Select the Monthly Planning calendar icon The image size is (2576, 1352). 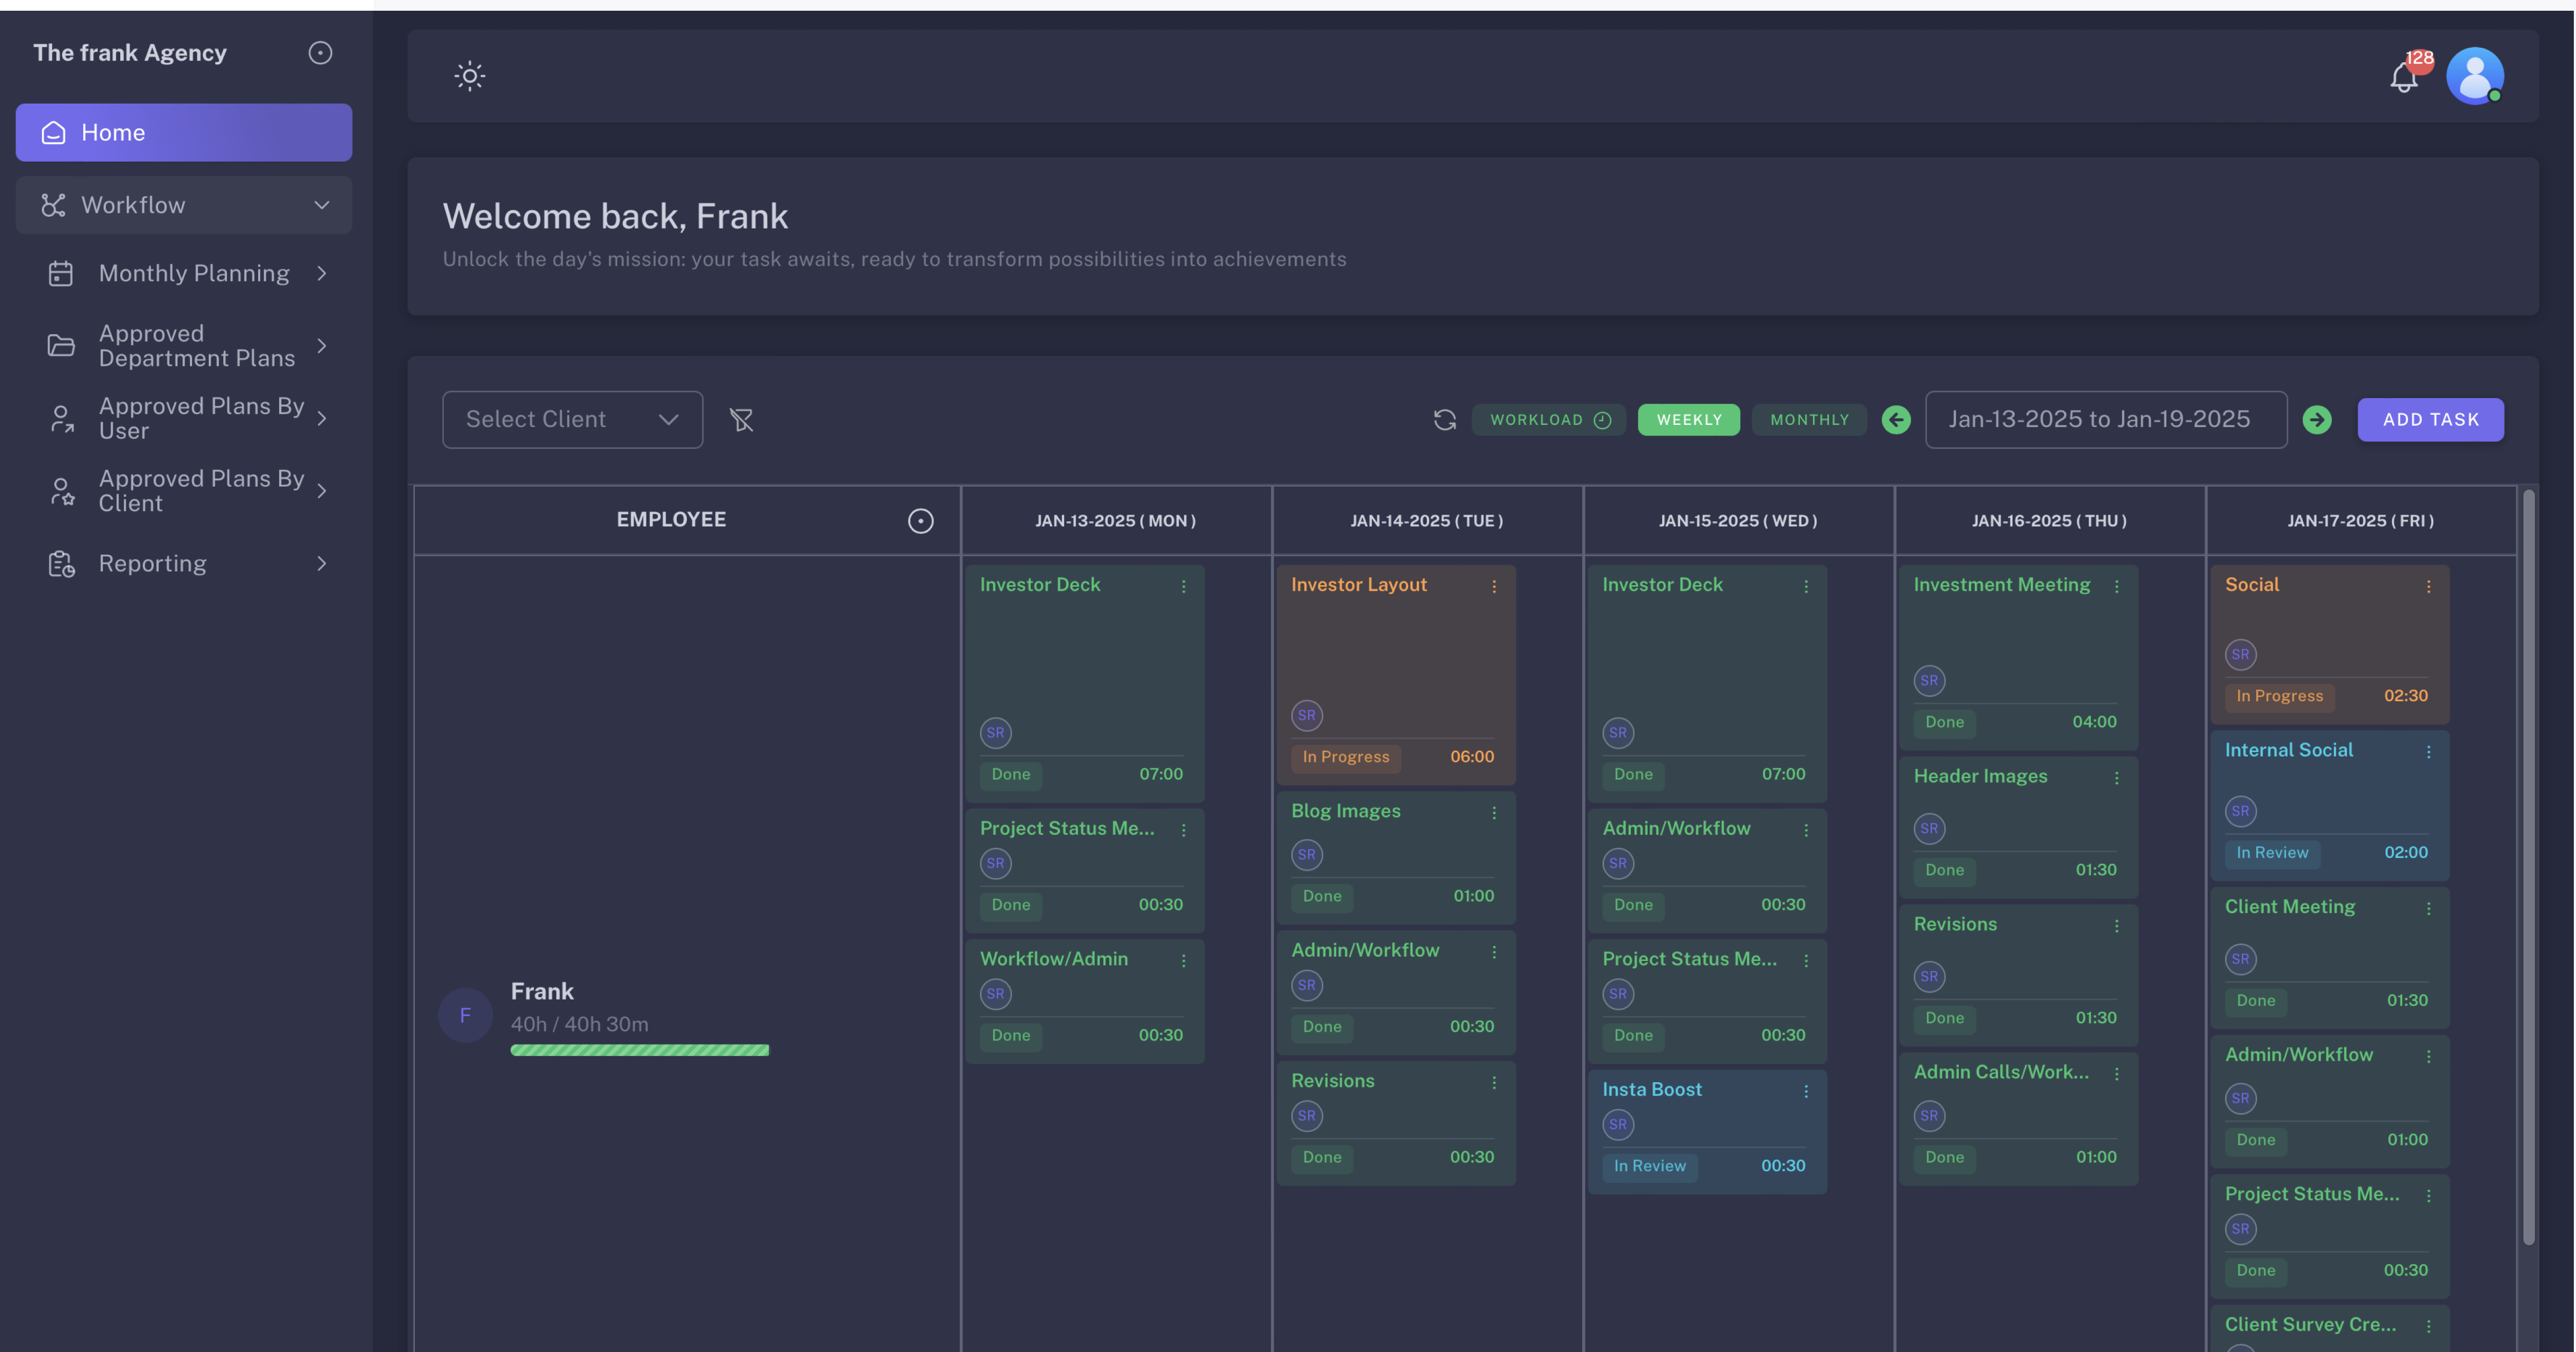pos(61,273)
